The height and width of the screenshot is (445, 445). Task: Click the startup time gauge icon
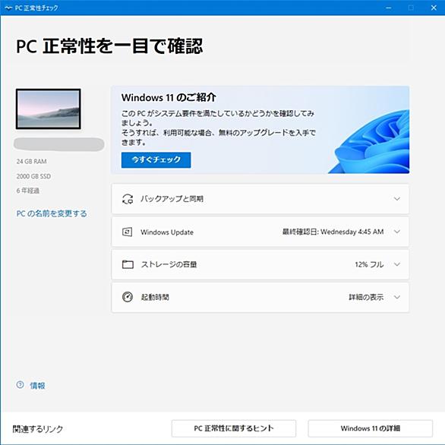(128, 297)
